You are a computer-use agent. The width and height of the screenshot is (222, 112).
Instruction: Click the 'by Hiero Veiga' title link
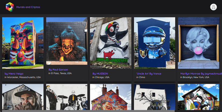pyautogui.click(x=14, y=74)
